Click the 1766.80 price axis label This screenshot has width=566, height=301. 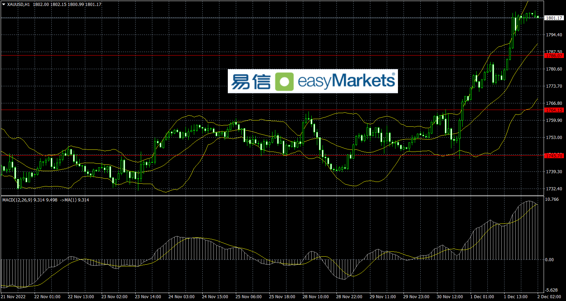pyautogui.click(x=554, y=103)
